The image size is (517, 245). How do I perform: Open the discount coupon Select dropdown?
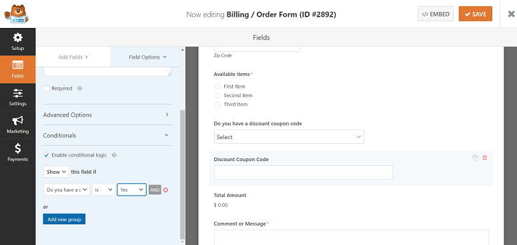tap(289, 136)
